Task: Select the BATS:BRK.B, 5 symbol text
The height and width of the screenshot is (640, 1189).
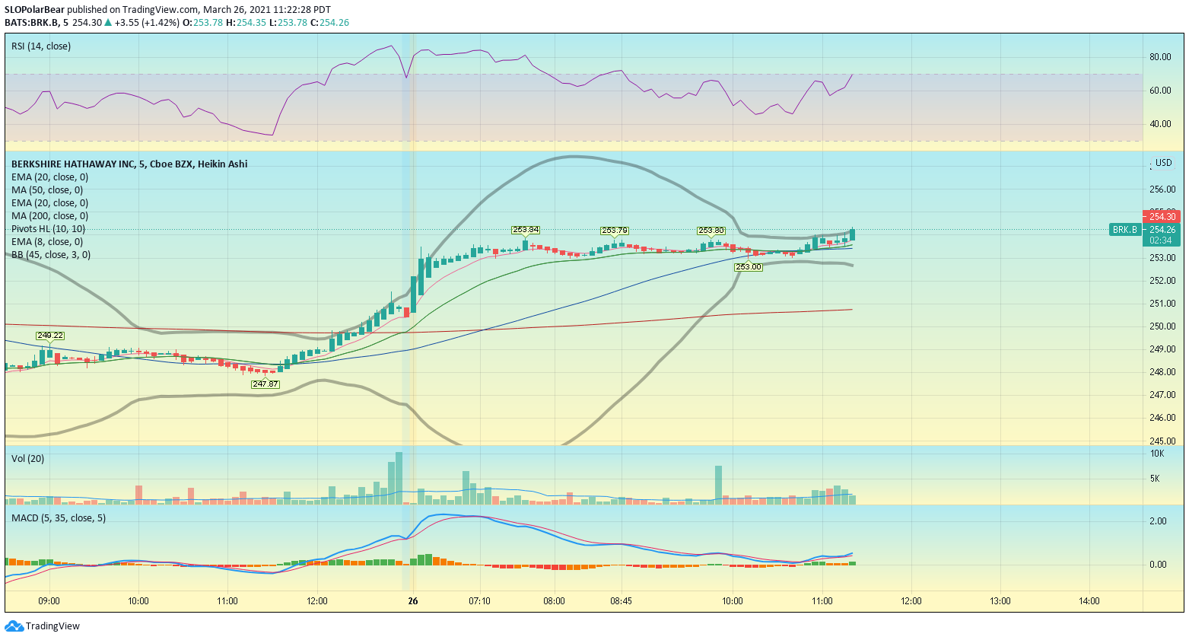Action: pyautogui.click(x=37, y=22)
